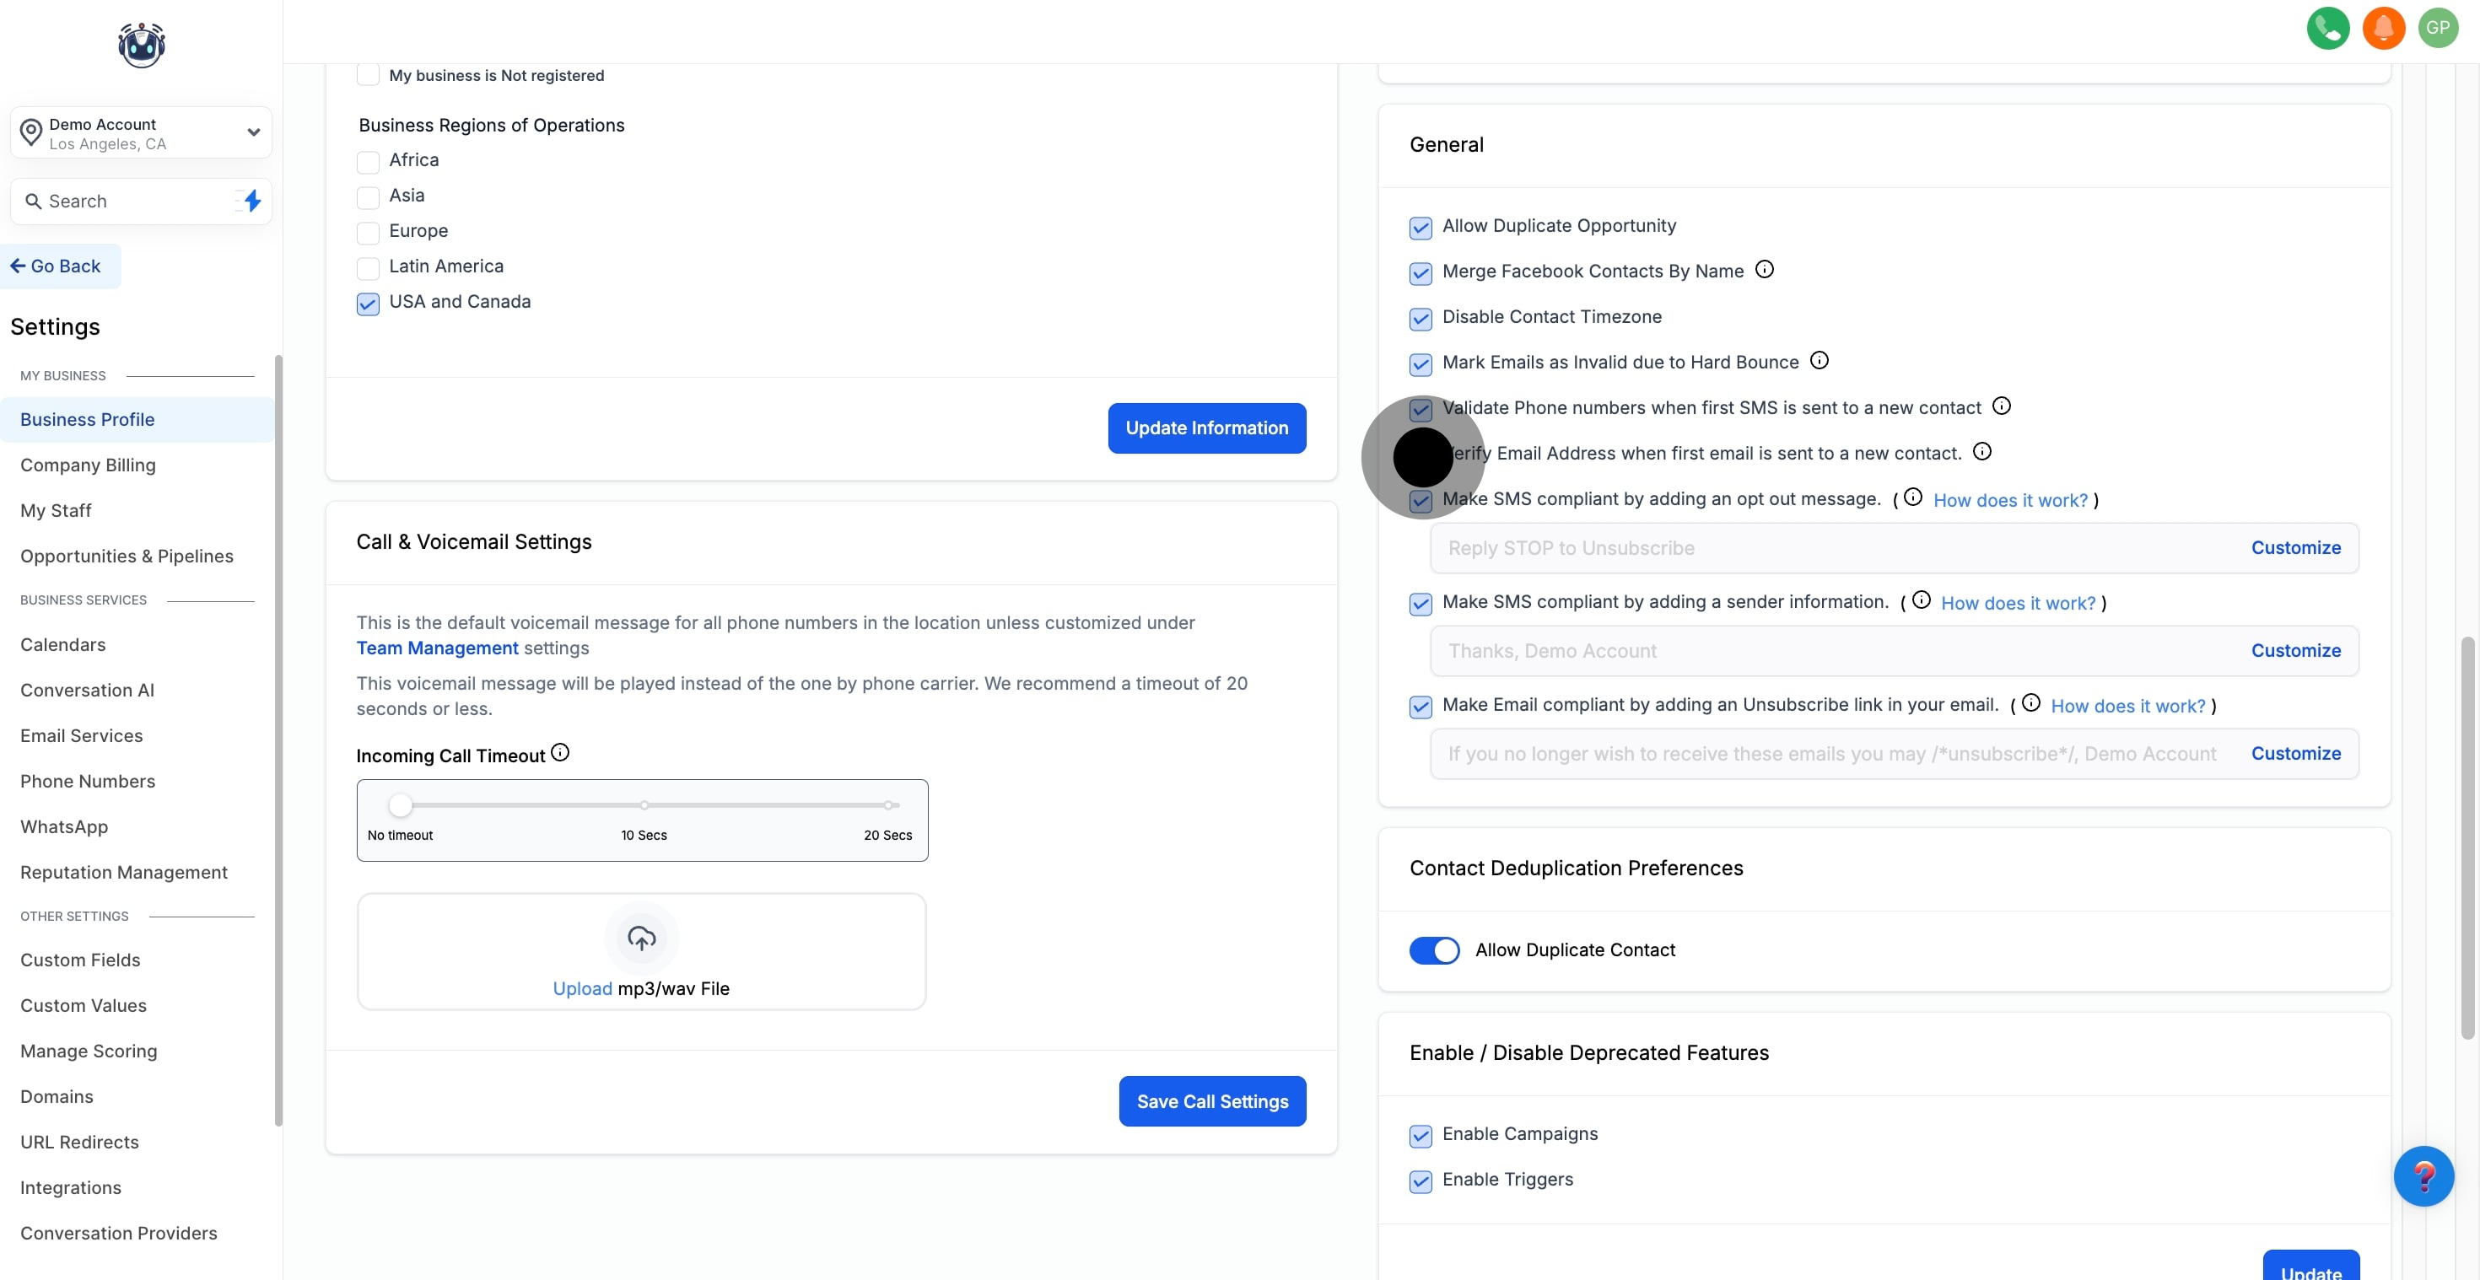Click info icon beside Merge Facebook Contacts
This screenshot has height=1280, width=2480.
(1764, 270)
